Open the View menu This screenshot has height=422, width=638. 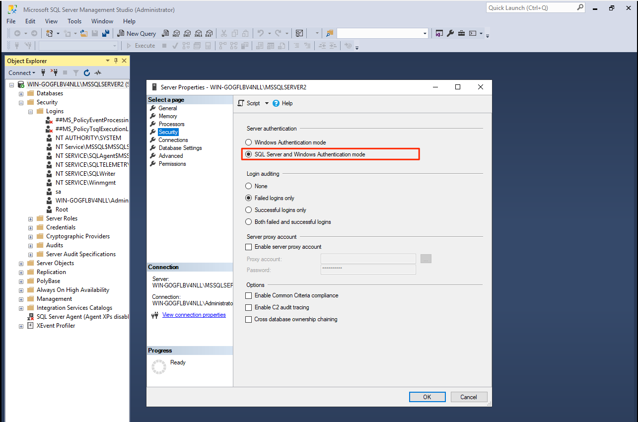(52, 21)
